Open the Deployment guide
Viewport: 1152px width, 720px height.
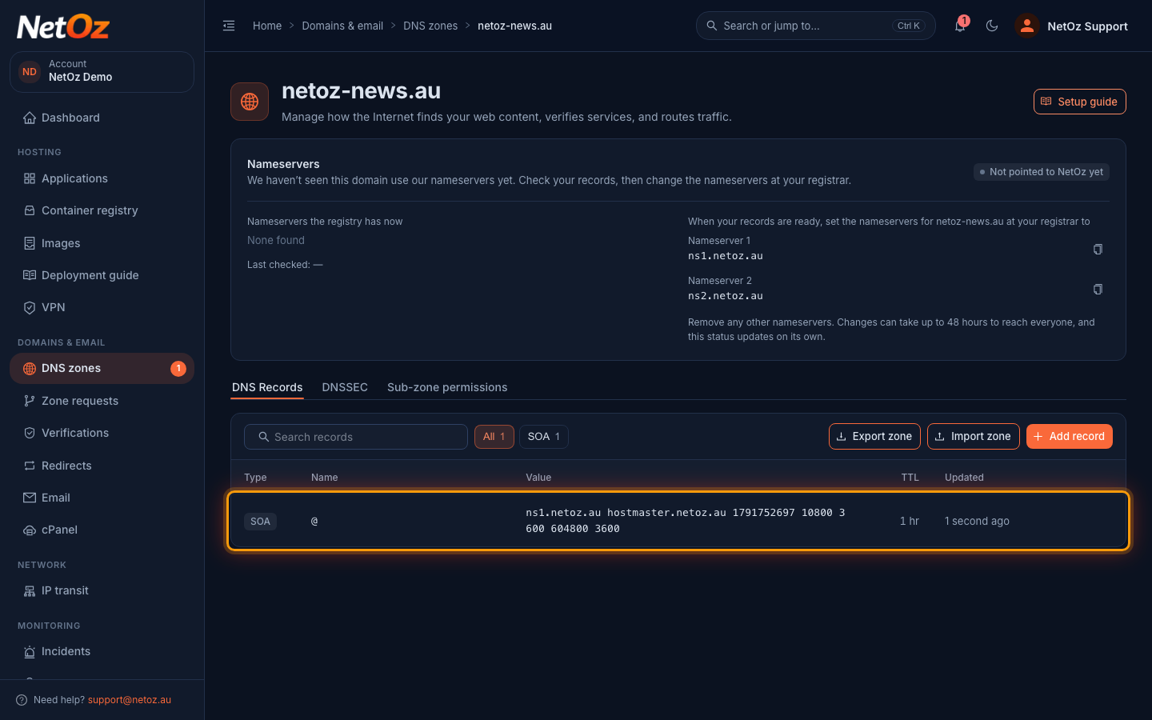coord(102,275)
